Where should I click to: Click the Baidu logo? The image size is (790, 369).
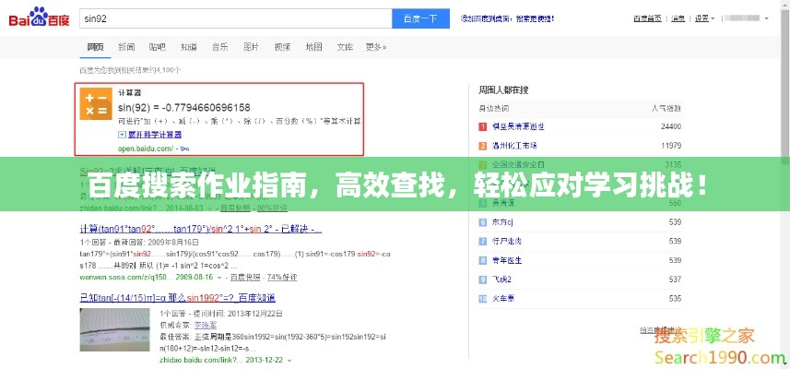click(39, 18)
